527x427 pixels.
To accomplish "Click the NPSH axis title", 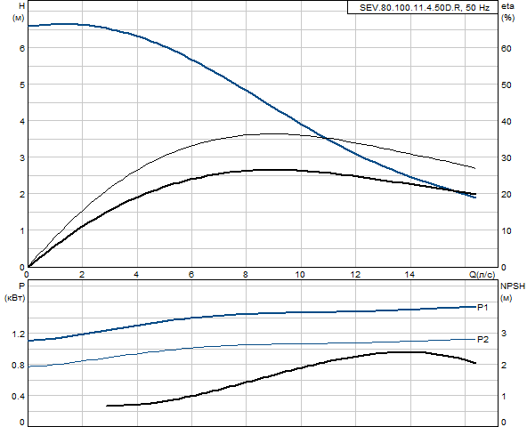I will (513, 286).
